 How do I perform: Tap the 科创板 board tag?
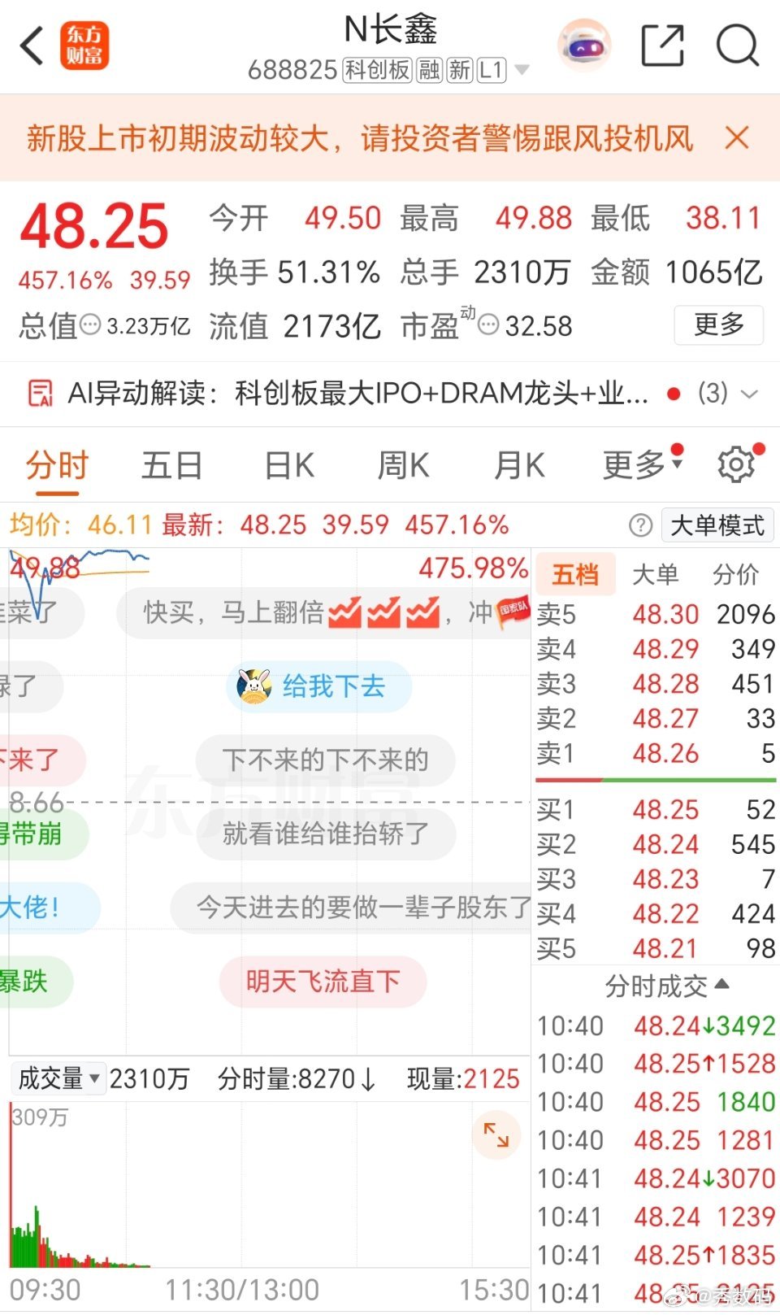[376, 70]
